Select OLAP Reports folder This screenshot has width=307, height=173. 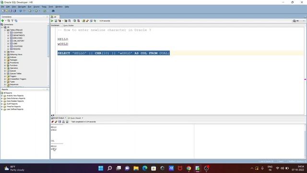pos(12,104)
